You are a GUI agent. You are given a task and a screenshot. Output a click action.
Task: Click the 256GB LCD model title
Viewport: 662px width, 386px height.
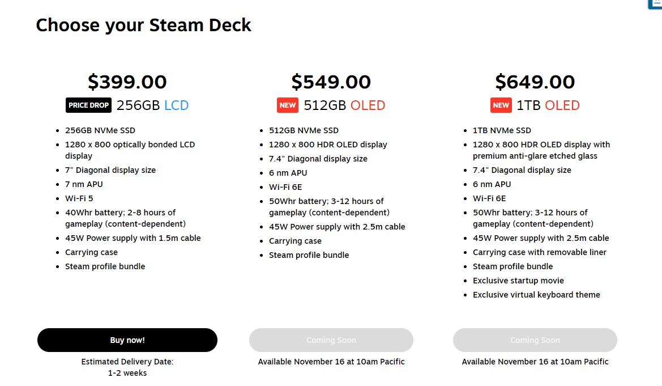(152, 105)
